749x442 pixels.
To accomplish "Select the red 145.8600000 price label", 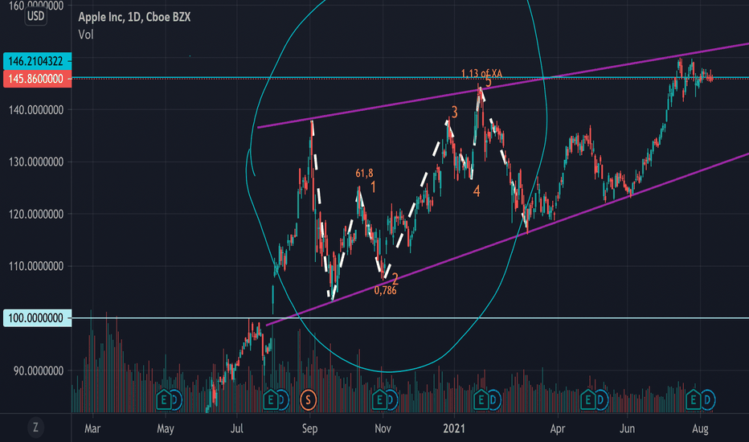I will pyautogui.click(x=37, y=79).
